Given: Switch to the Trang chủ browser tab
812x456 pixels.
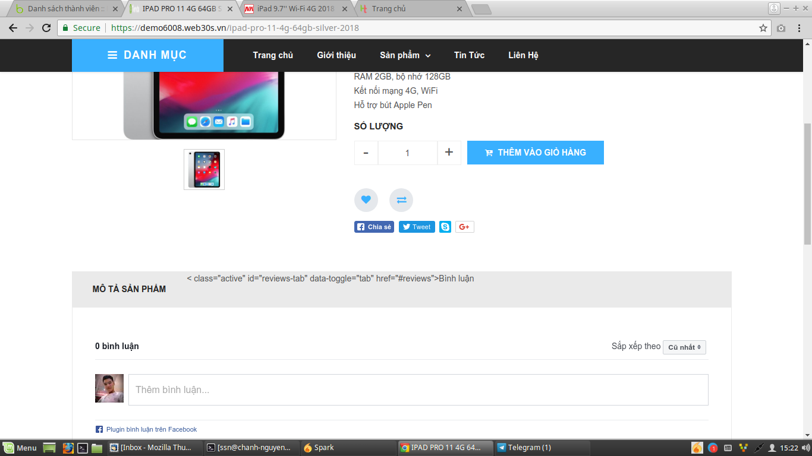Looking at the screenshot, I should [410, 9].
